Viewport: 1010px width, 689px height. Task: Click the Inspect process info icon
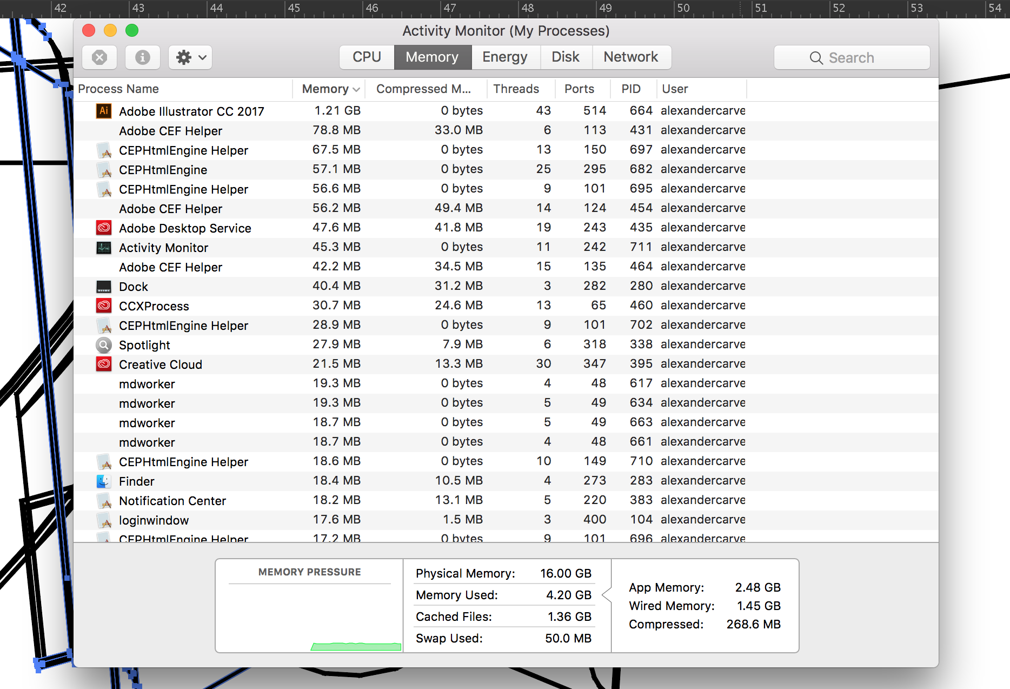(x=143, y=57)
